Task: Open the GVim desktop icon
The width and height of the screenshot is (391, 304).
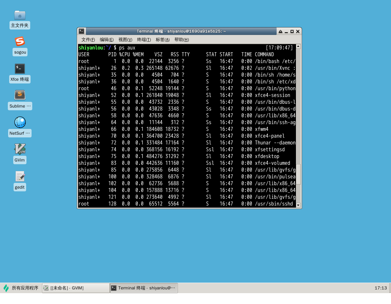Action: 20,149
